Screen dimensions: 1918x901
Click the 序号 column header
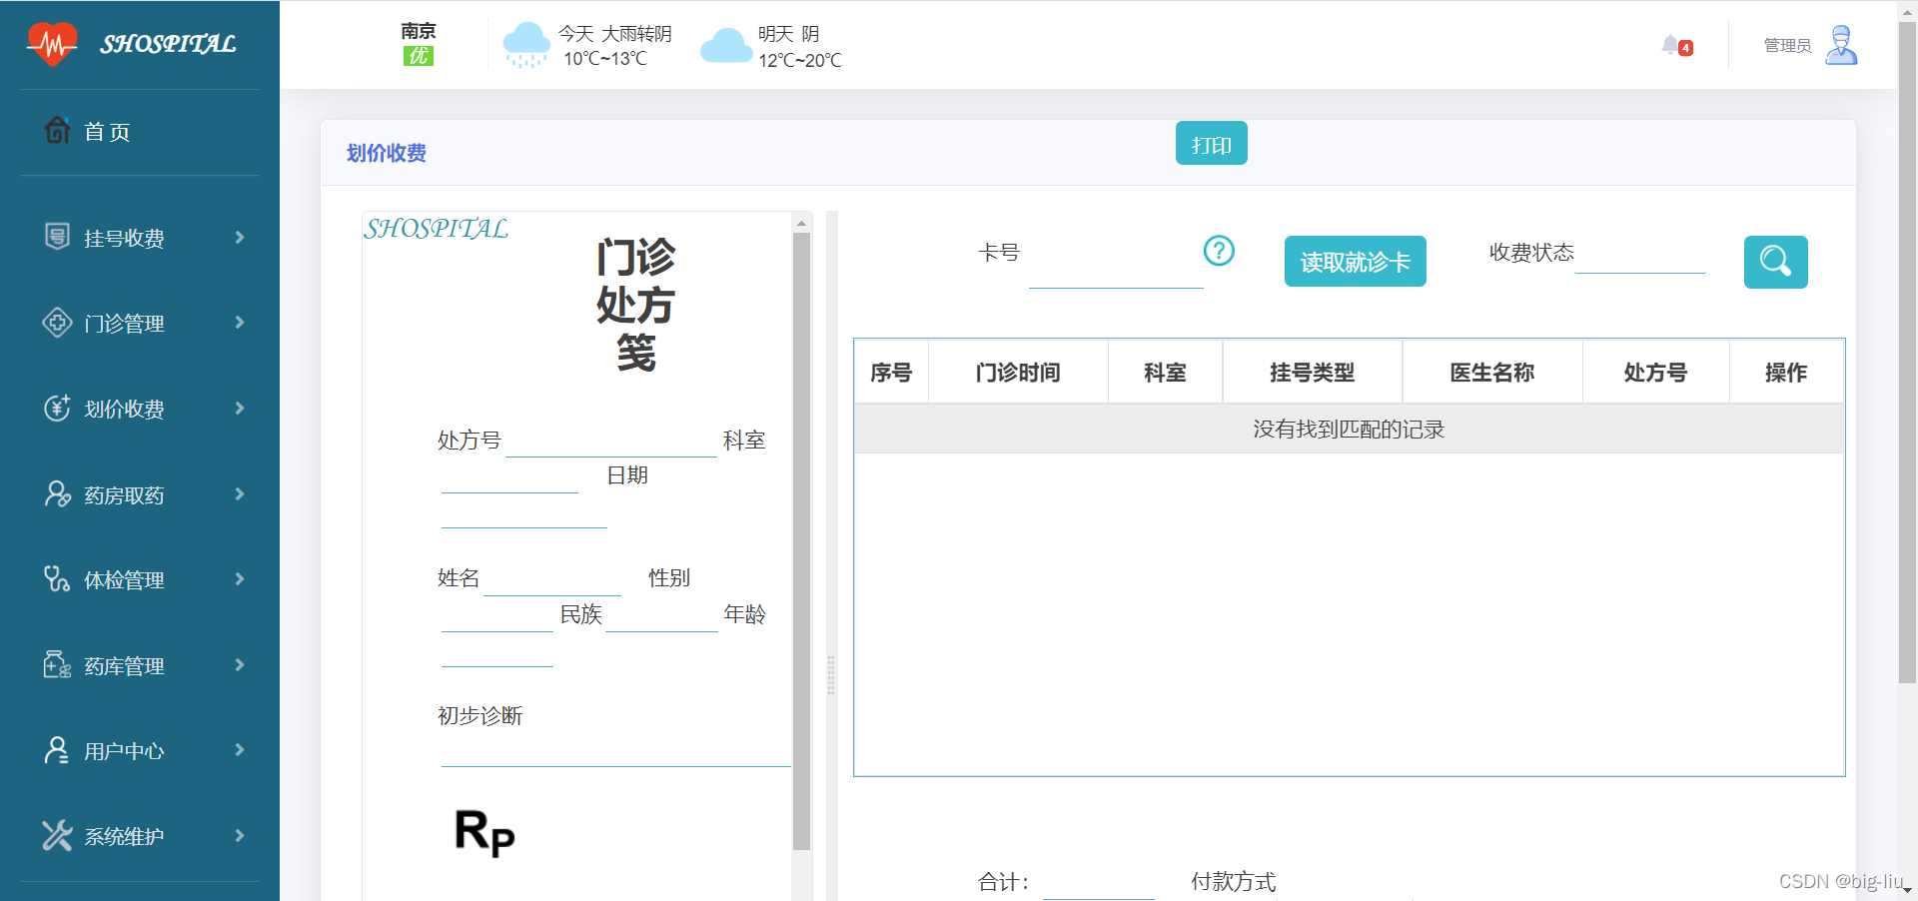pyautogui.click(x=891, y=373)
